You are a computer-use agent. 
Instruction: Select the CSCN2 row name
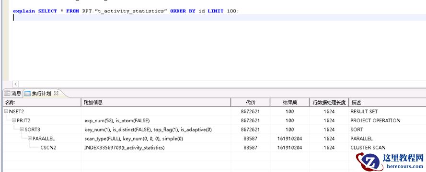[48, 148]
